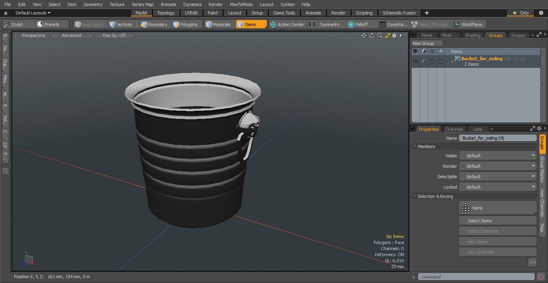Create a New Group
This screenshot has width=548, height=283.
tap(427, 43)
